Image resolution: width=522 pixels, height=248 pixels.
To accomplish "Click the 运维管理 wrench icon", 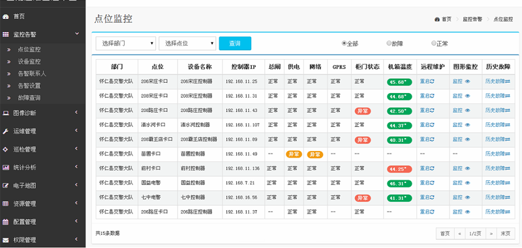I will pyautogui.click(x=5, y=131).
